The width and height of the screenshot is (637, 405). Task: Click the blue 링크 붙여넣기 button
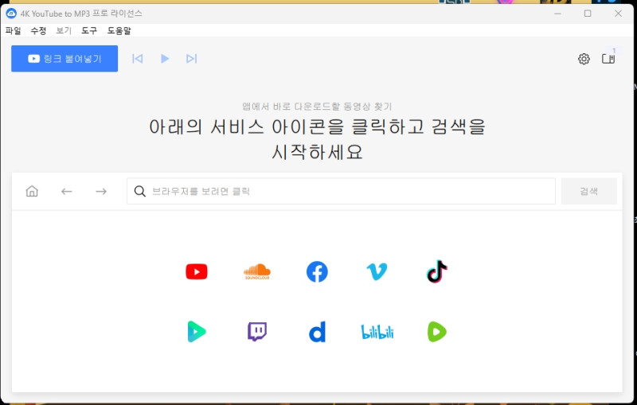click(64, 59)
